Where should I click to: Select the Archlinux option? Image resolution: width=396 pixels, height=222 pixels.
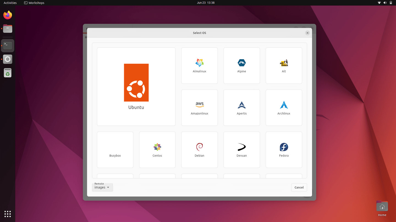[x=284, y=107]
